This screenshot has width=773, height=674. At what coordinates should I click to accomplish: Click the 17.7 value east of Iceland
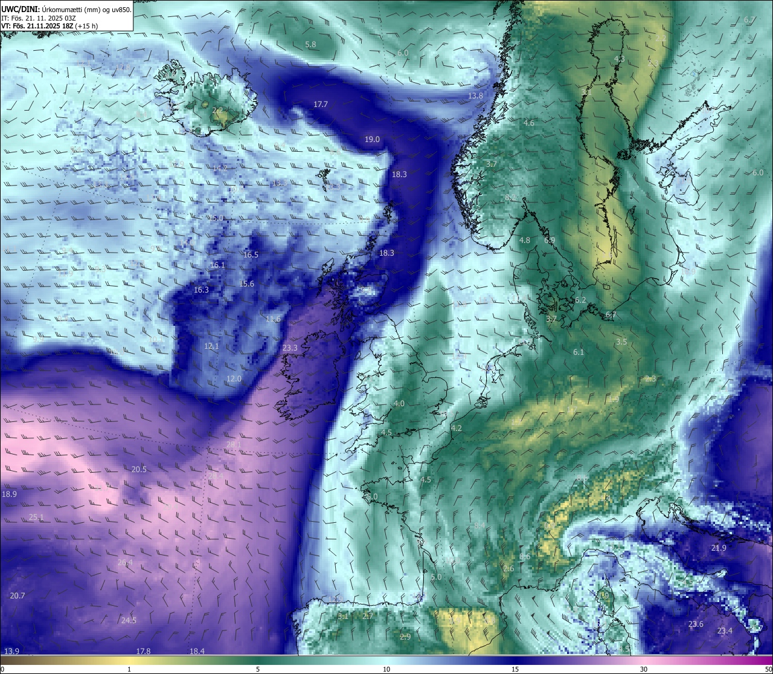pos(321,105)
